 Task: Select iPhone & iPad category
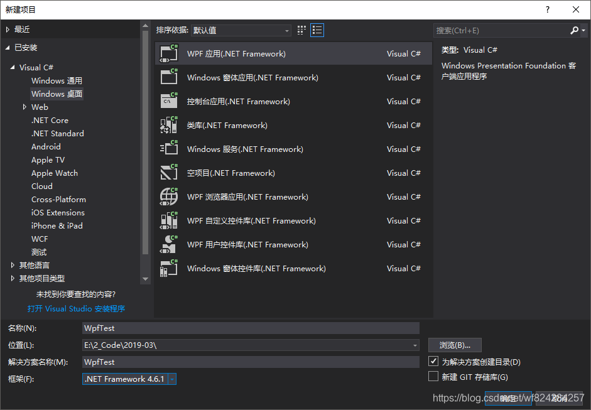(57, 226)
